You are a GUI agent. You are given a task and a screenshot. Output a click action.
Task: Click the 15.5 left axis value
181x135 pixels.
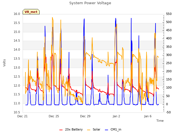(17, 23)
